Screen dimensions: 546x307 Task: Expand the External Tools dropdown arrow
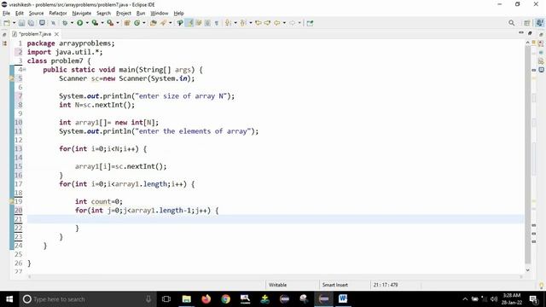pos(118,23)
